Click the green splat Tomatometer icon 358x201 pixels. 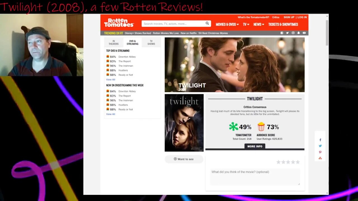click(x=234, y=127)
